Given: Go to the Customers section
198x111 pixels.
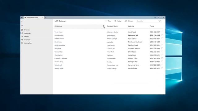Looking at the screenshot, I should [x=28, y=33].
